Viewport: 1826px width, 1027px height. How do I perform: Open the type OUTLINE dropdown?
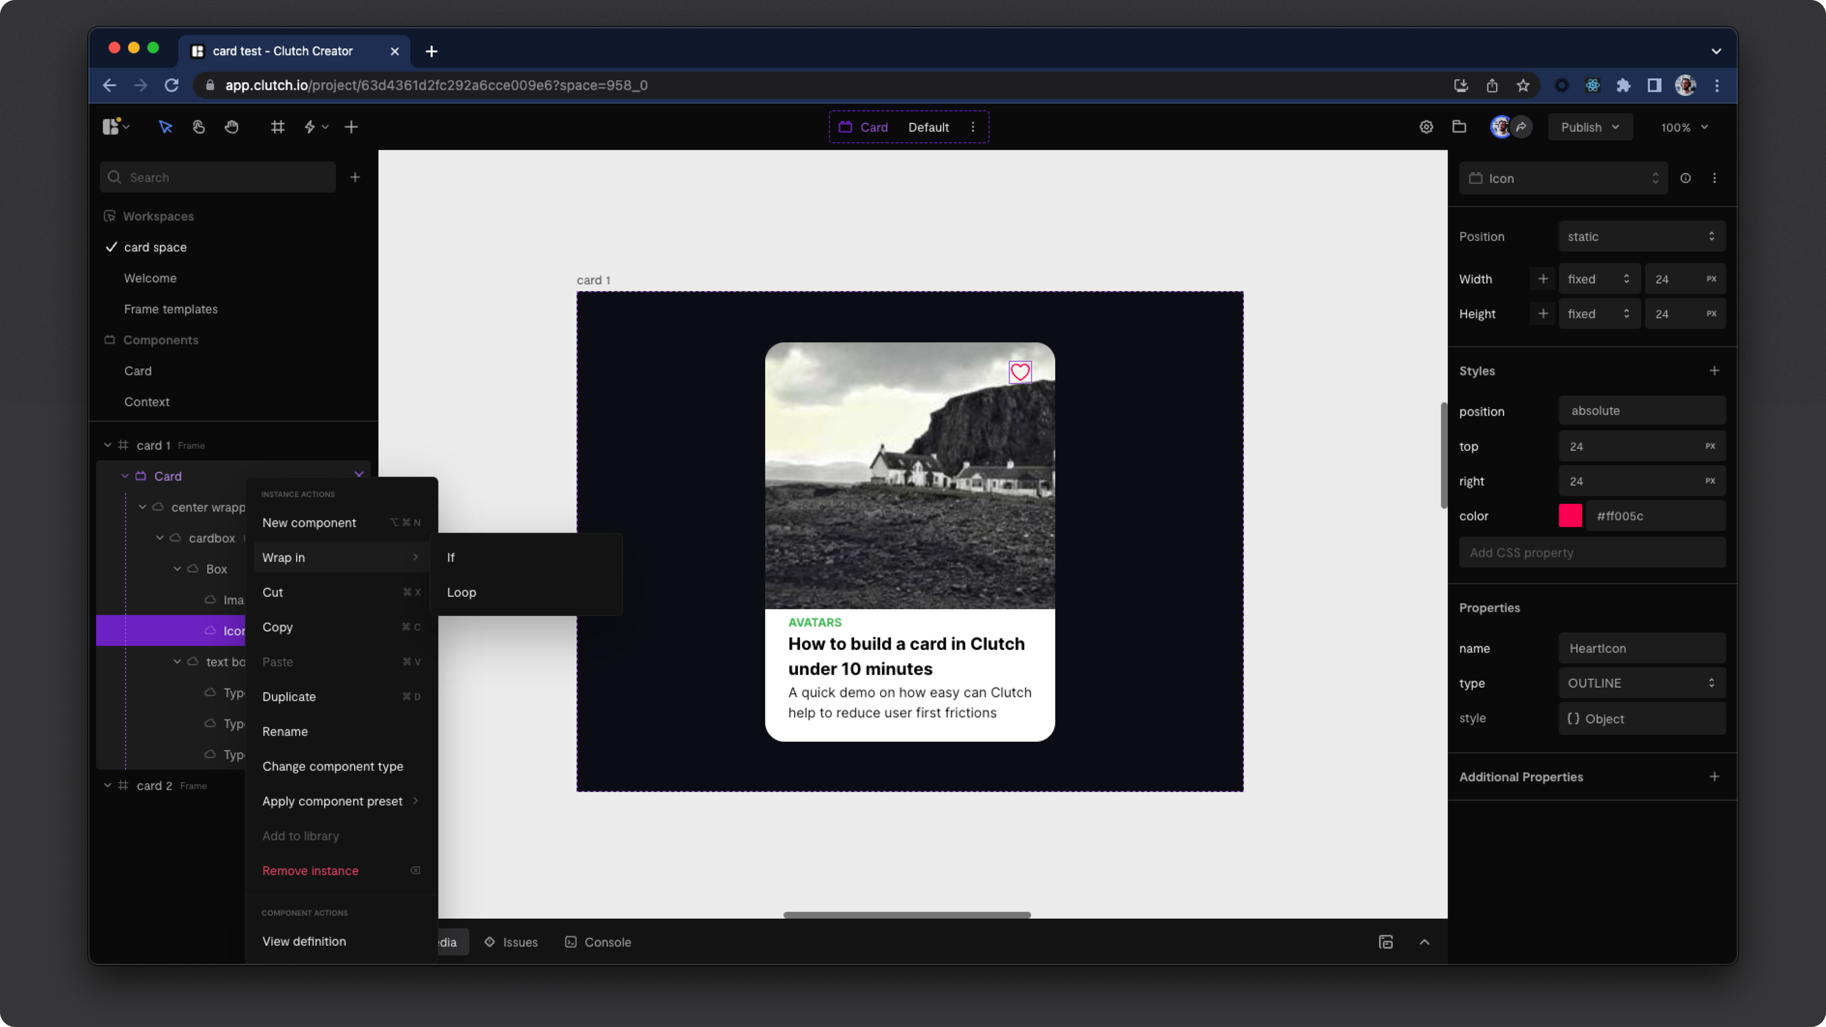click(x=1641, y=683)
